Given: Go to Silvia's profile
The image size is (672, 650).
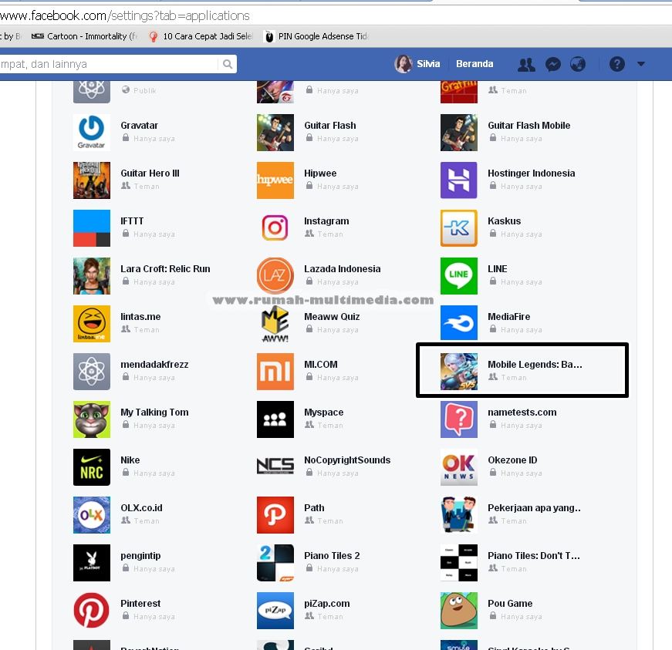Looking at the screenshot, I should (417, 64).
